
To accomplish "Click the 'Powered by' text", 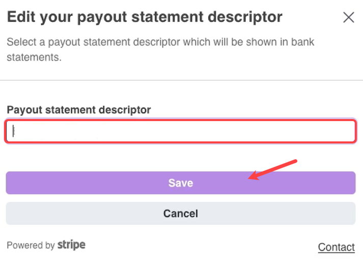I will [x=31, y=245].
